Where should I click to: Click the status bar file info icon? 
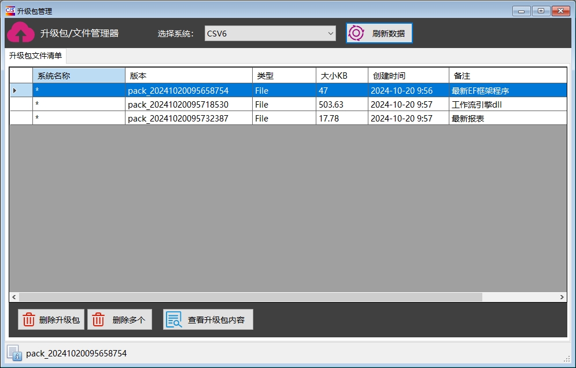14,353
